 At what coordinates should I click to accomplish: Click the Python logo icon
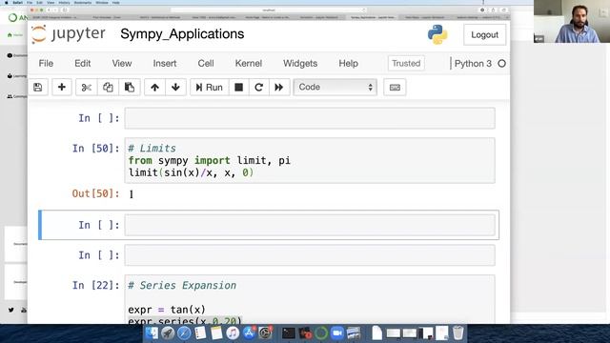pos(437,34)
